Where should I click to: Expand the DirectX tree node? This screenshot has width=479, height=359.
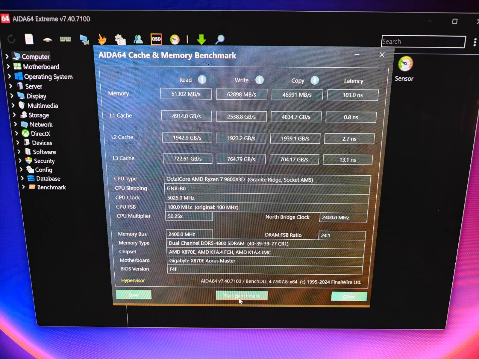16,133
